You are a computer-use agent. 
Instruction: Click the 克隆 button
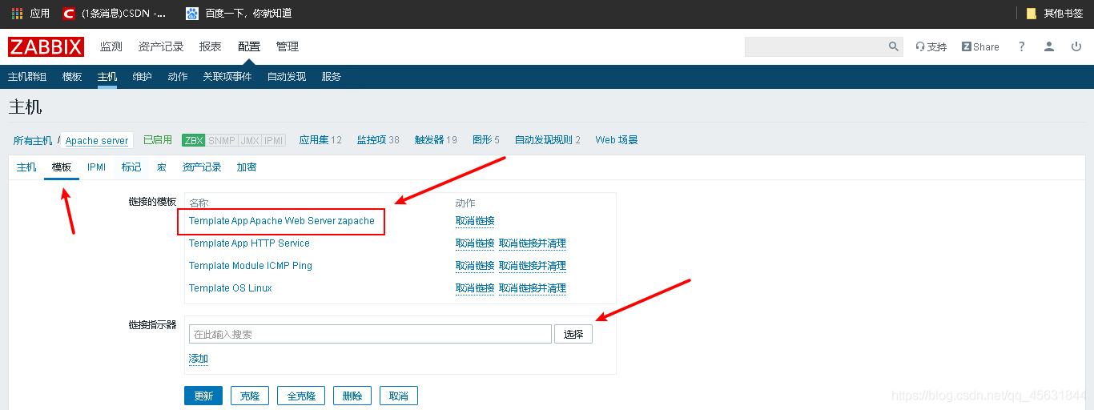[250, 396]
